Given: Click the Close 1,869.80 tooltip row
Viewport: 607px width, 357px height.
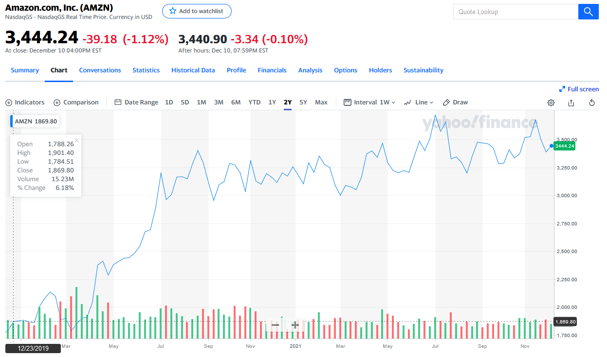Looking at the screenshot, I should 46,170.
